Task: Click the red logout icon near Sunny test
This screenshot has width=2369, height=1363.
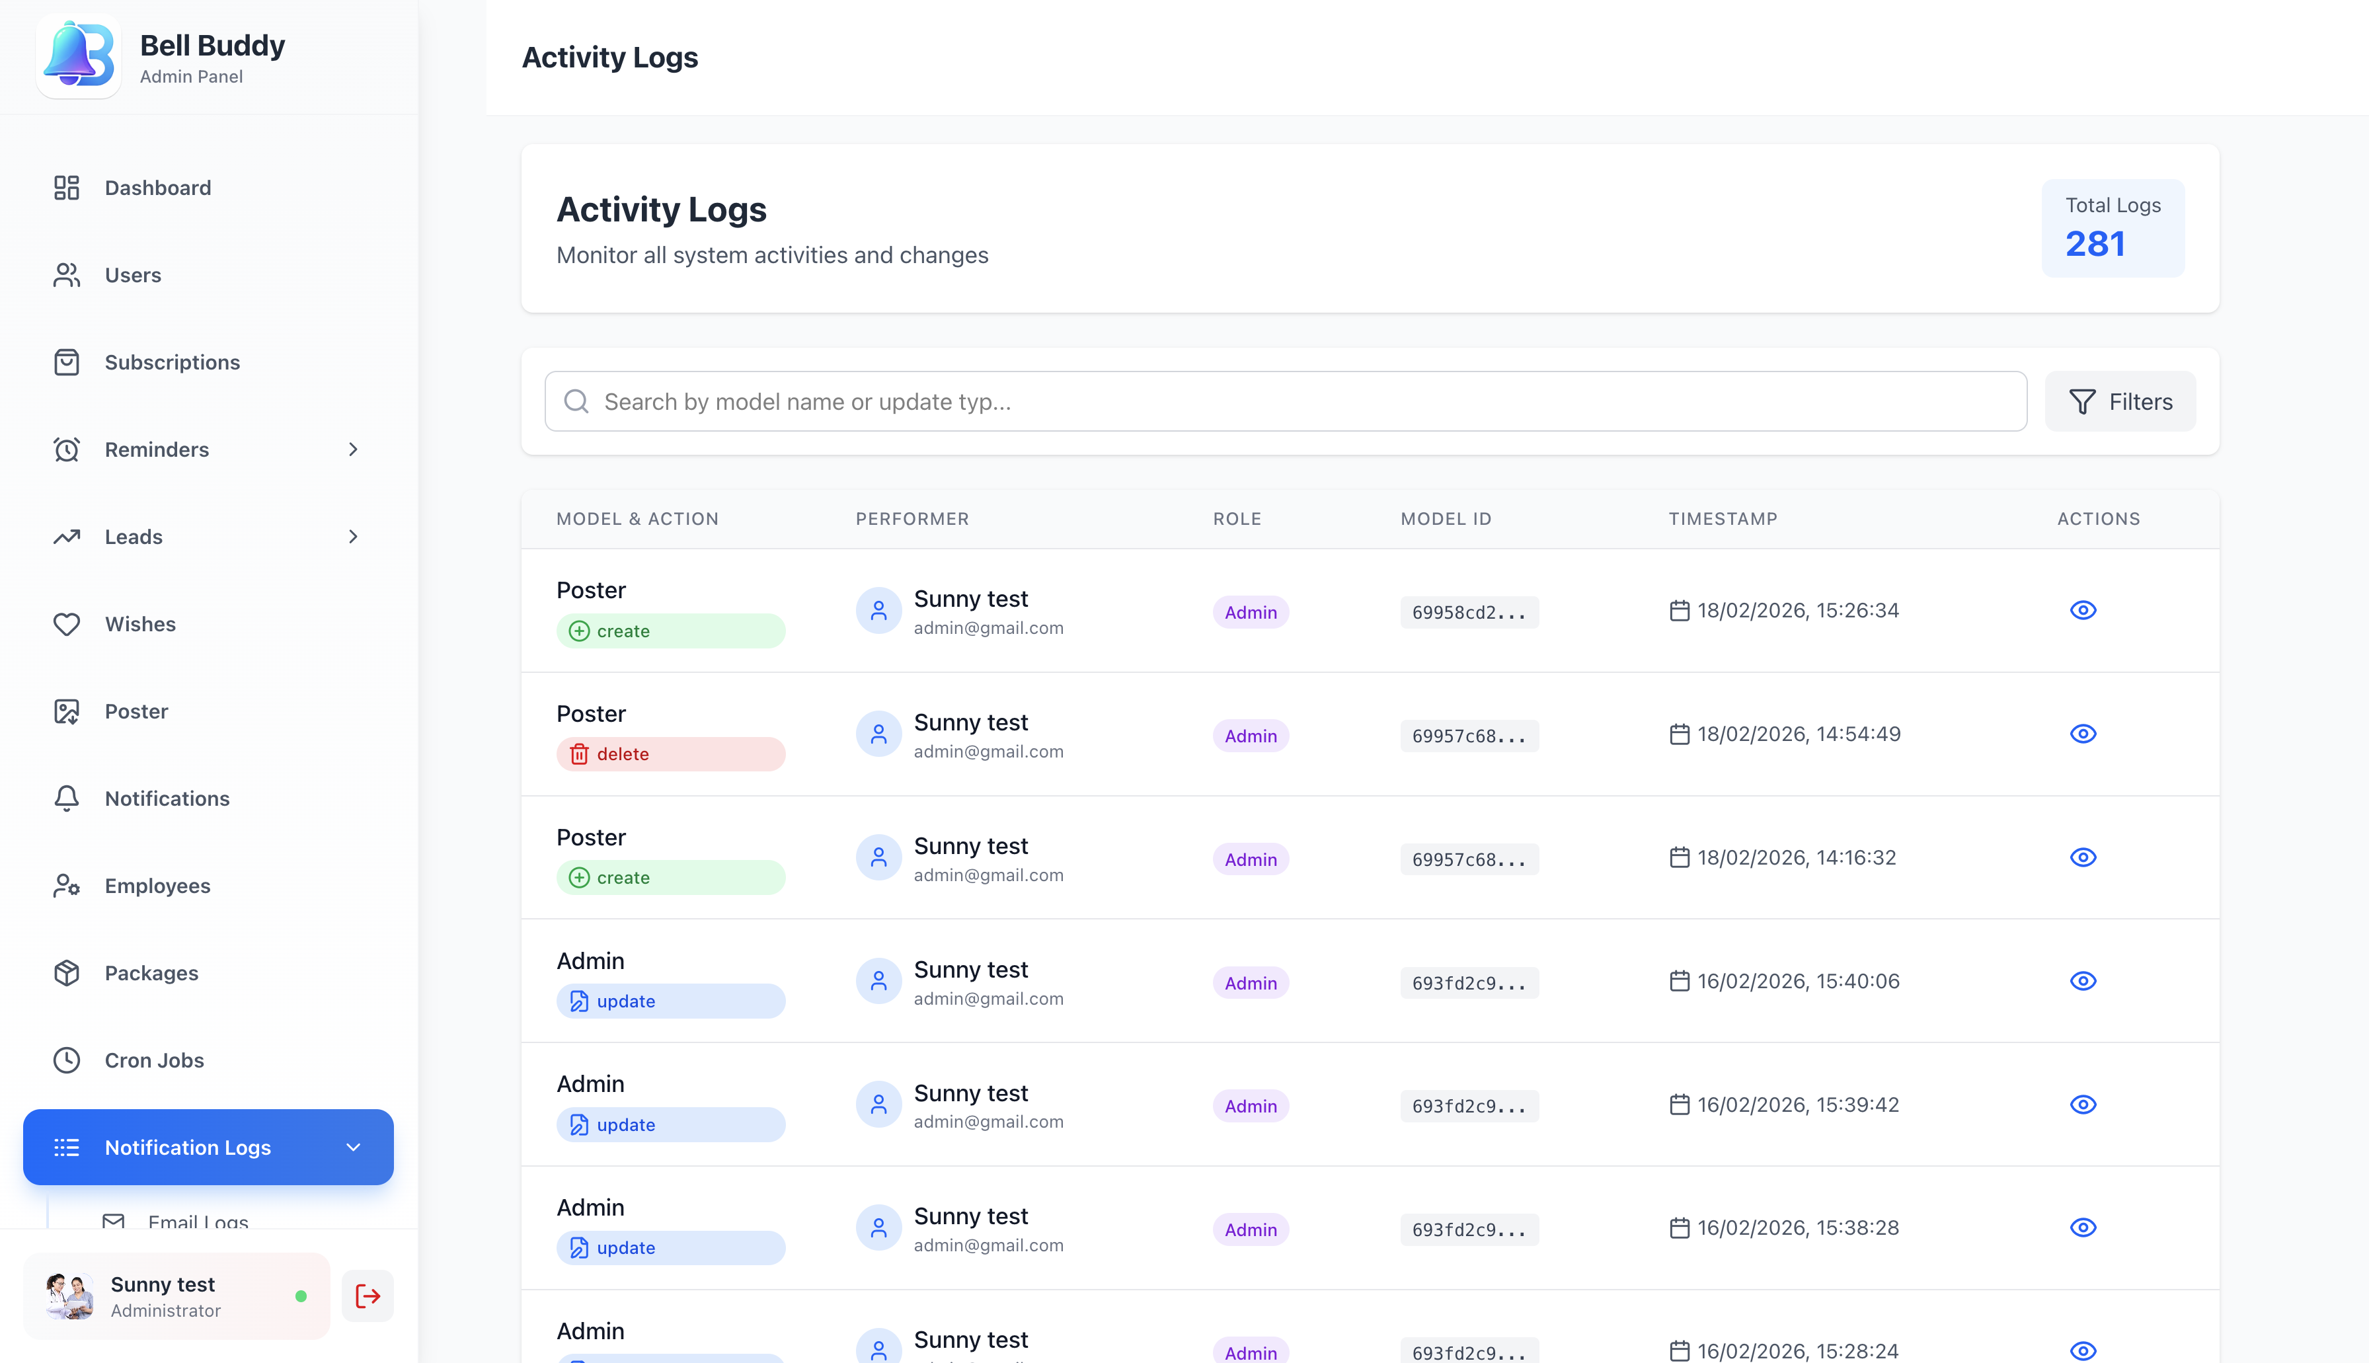Action: 367,1296
